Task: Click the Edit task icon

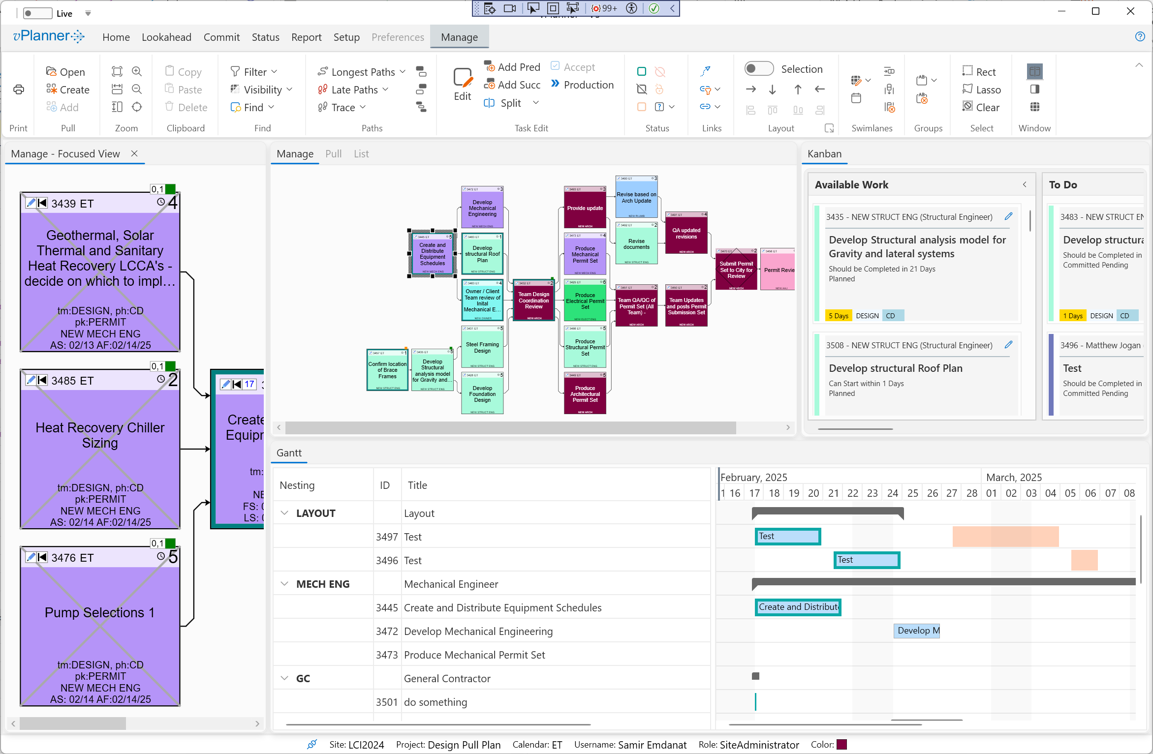Action: coord(463,78)
